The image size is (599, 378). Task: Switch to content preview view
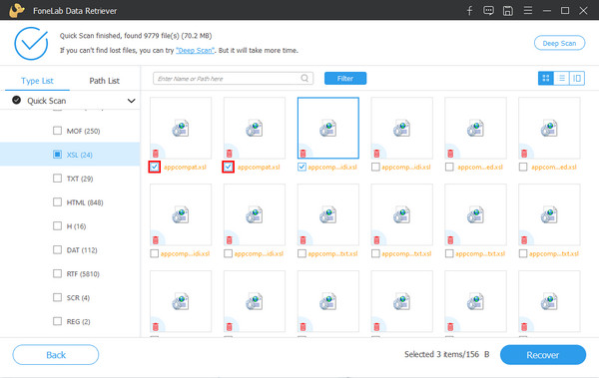click(577, 78)
